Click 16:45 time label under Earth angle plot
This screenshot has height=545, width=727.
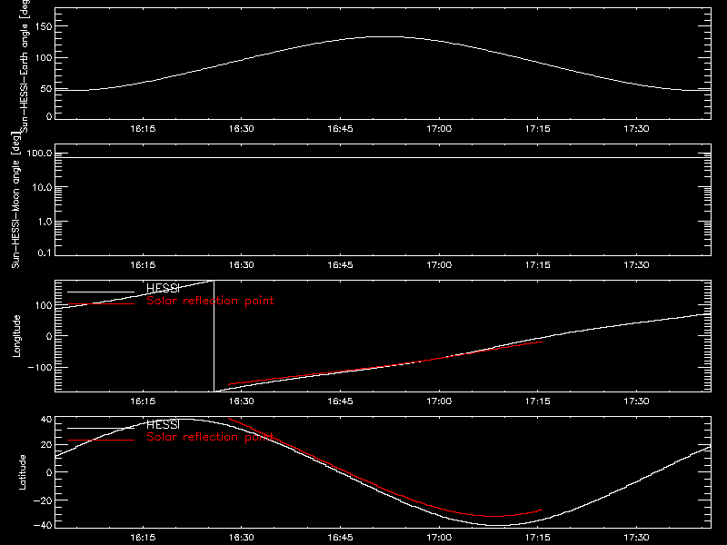[x=340, y=129]
